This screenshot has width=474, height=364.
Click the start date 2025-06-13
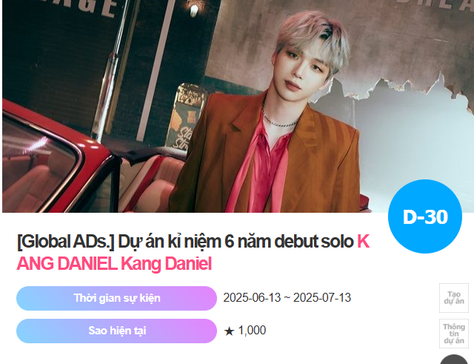tap(252, 298)
